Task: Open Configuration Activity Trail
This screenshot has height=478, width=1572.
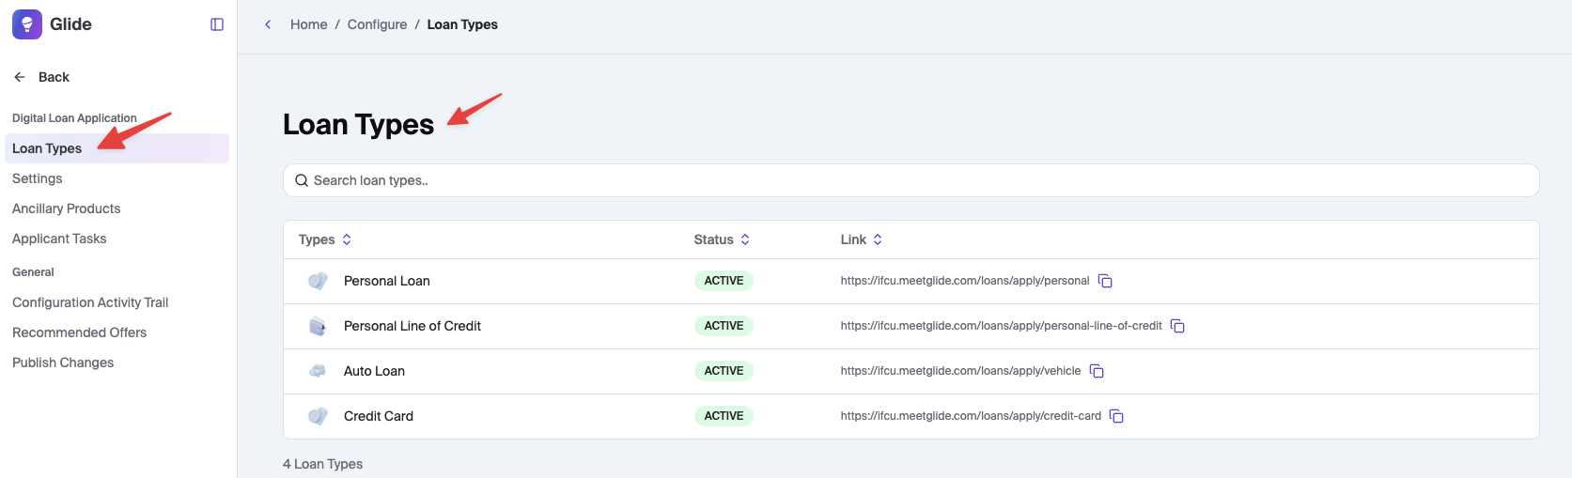Action: click(x=90, y=302)
